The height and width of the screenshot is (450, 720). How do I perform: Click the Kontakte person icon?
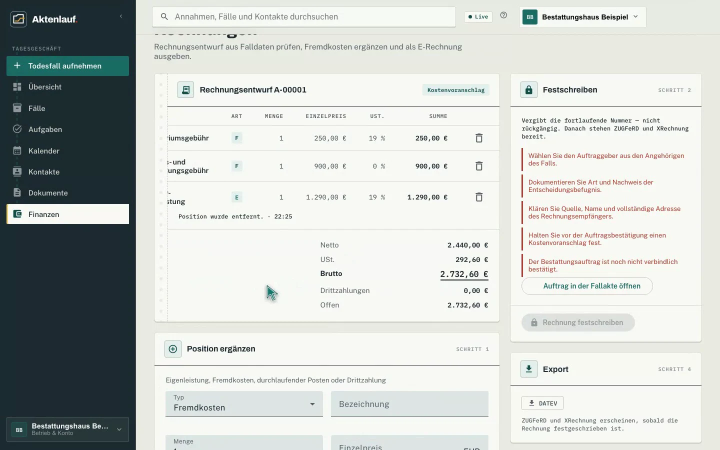17,171
